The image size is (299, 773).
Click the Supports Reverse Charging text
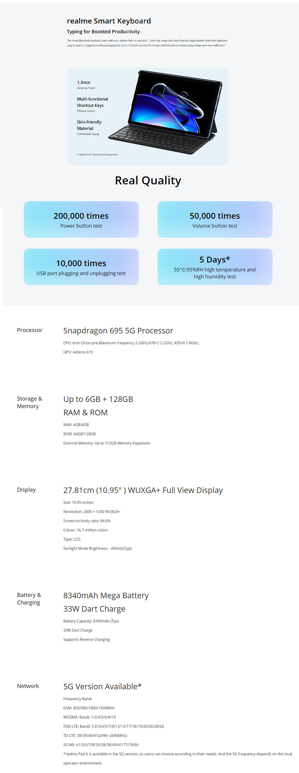click(86, 639)
